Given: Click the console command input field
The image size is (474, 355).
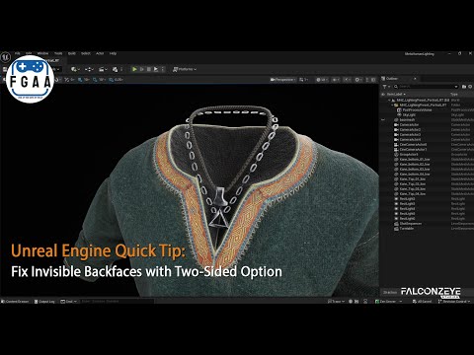Looking at the screenshot, I should click(x=117, y=301).
